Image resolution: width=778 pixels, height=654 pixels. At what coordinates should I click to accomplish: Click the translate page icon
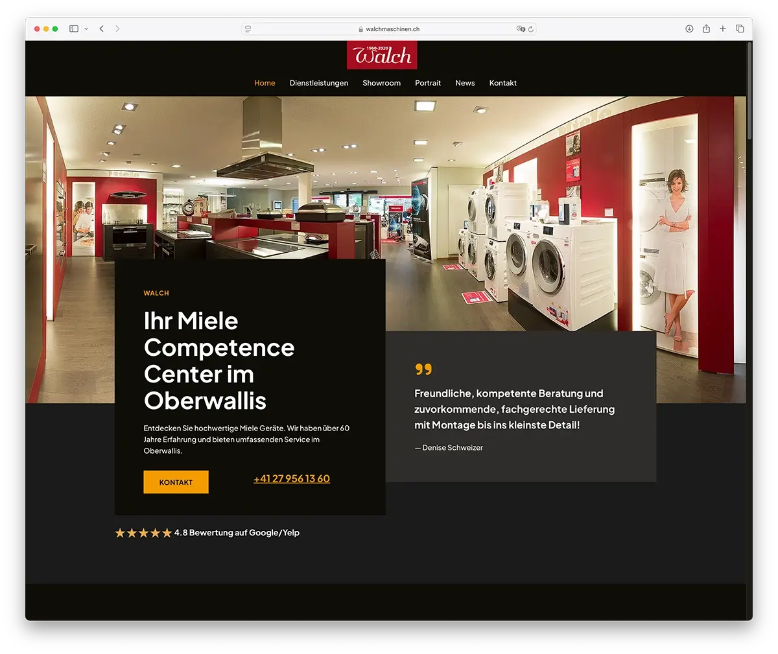point(520,29)
